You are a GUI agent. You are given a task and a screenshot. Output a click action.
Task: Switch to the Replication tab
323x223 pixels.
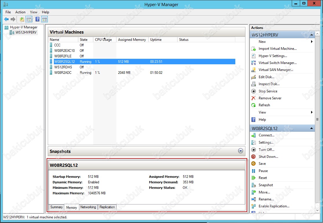click(x=107, y=207)
